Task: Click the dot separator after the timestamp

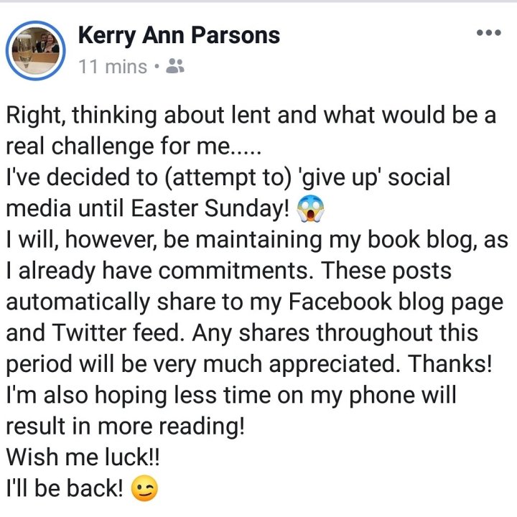Action: [155, 67]
